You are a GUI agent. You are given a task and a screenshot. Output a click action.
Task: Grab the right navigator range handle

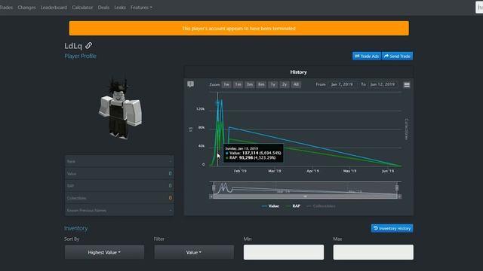point(397,187)
